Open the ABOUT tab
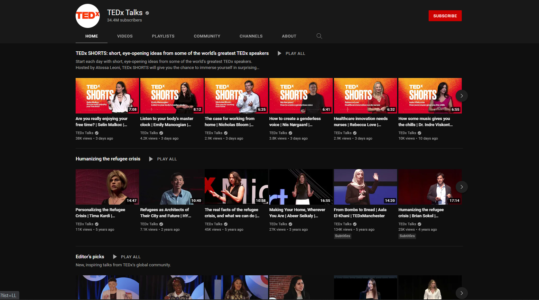Screen dimensions: 539x300 pyautogui.click(x=289, y=36)
